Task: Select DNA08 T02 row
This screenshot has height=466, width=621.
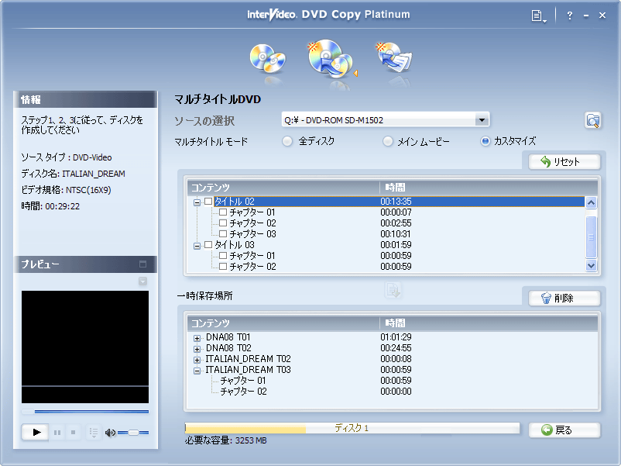Action: (x=228, y=348)
